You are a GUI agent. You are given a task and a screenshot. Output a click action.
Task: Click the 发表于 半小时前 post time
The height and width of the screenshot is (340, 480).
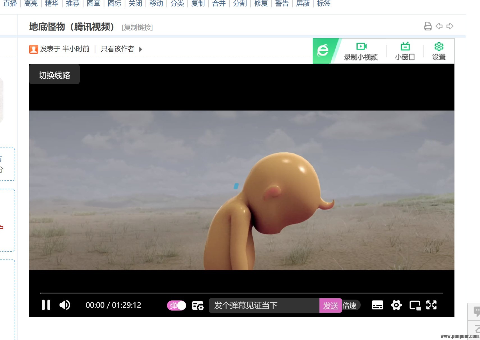[x=65, y=49]
